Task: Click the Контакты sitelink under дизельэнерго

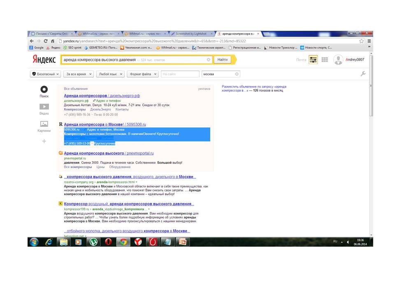Action: coord(122,109)
